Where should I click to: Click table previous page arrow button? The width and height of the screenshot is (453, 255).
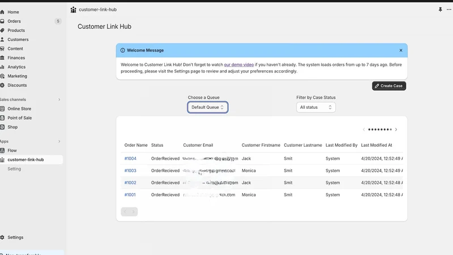125,211
